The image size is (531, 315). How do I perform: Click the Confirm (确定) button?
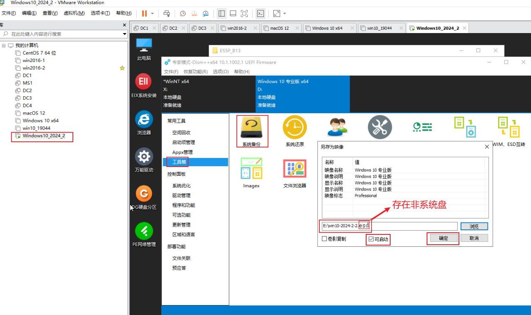pyautogui.click(x=443, y=238)
